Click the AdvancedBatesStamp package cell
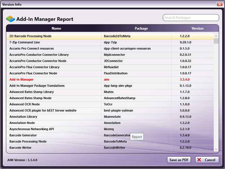225x169 pixels. (136, 98)
